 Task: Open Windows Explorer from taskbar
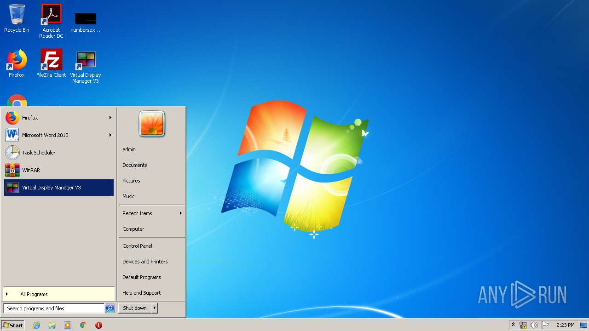click(x=52, y=325)
